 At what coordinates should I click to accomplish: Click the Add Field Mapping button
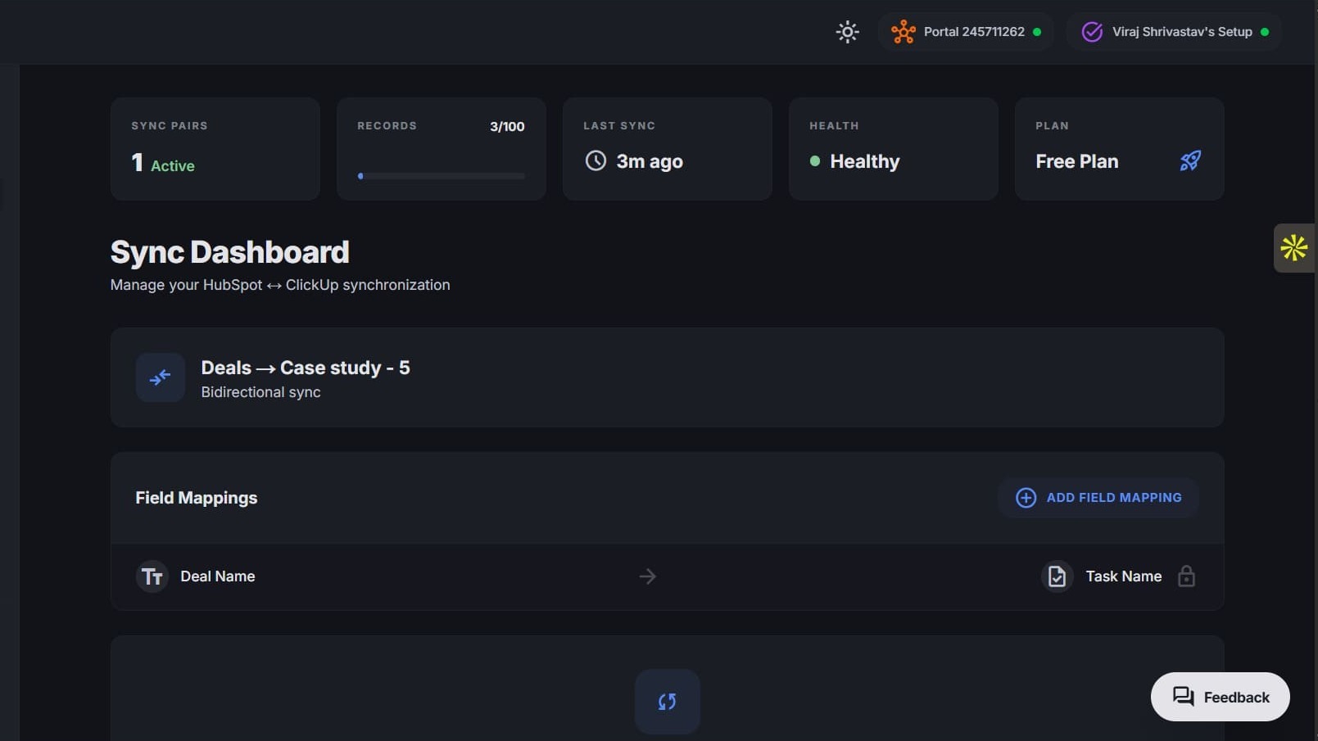[1098, 498]
